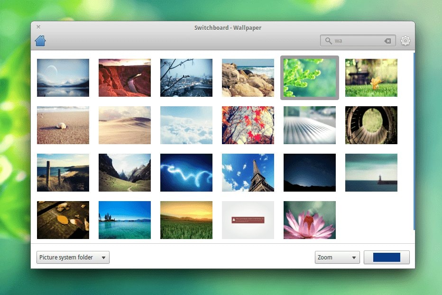Choose the mountain lake wallpaper

pyautogui.click(x=63, y=77)
